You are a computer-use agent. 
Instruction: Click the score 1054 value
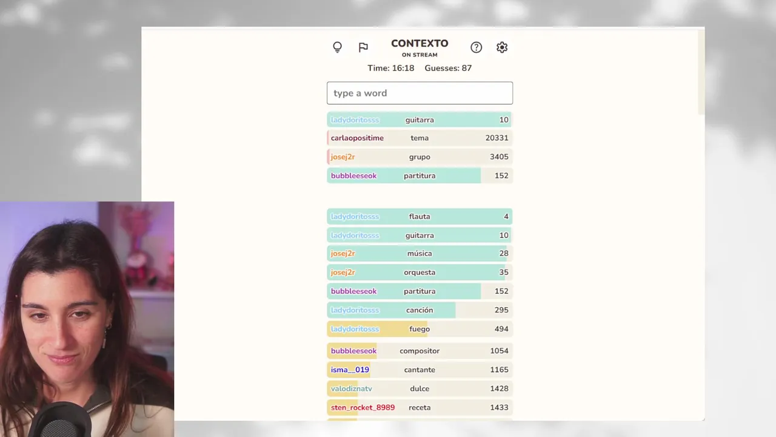(x=499, y=351)
